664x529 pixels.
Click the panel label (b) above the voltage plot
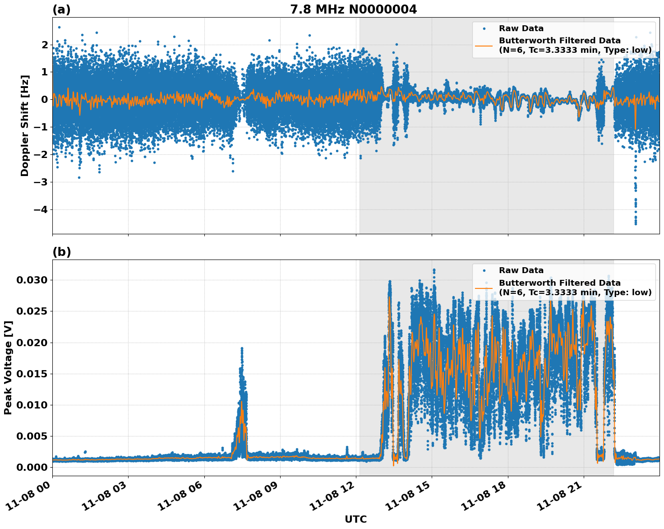(x=61, y=251)
